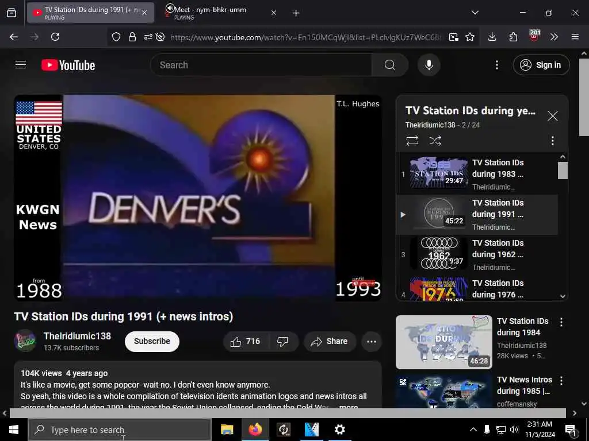
Task: Subscribe to TheIridiumic138 channel
Action: pos(152,341)
